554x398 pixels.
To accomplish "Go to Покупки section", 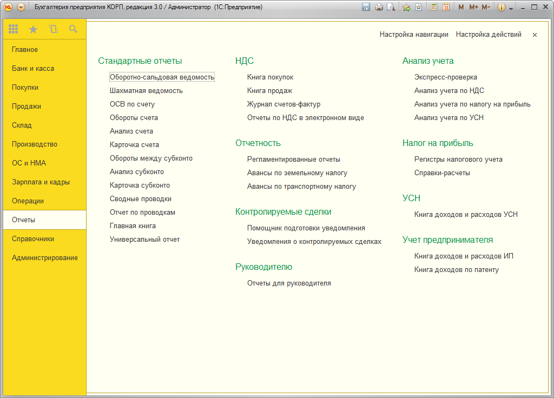I will coord(44,87).
